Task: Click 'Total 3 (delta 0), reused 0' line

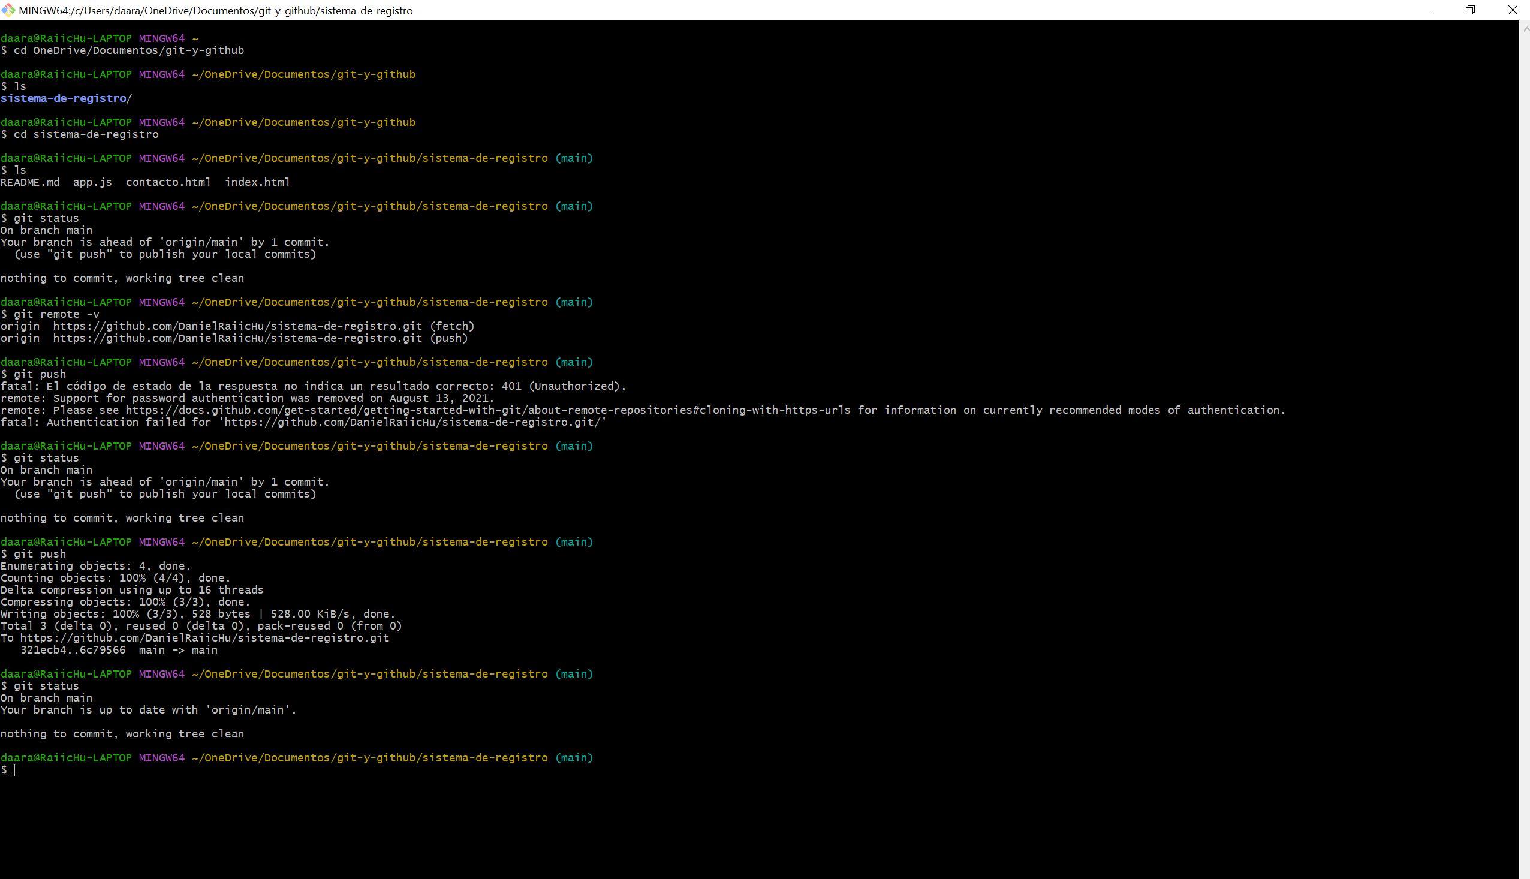Action: pos(201,626)
